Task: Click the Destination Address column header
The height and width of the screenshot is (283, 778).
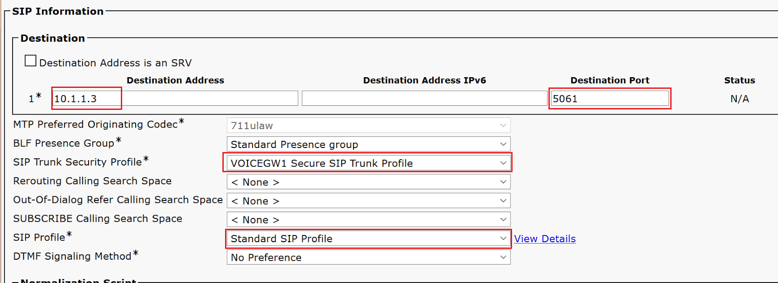Action: tap(176, 80)
